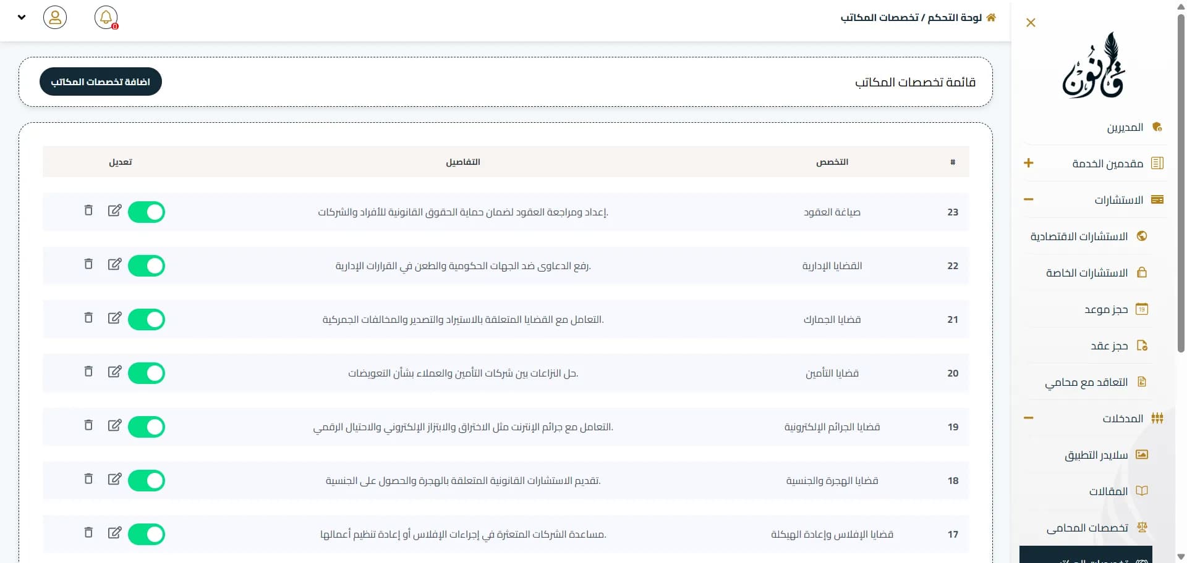Viewport: 1187px width, 563px height.
Task: Click the scales icon for تخصصات المحامى
Action: [x=1142, y=527]
